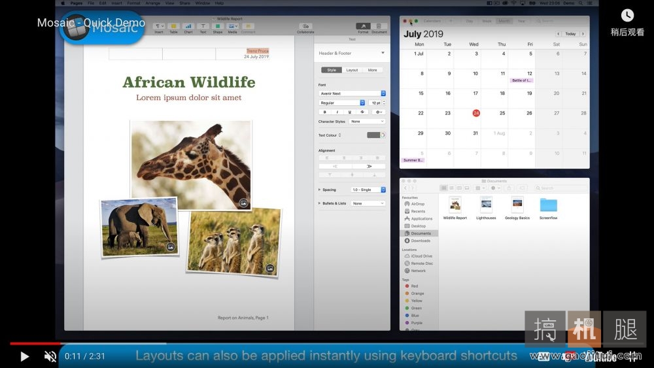
Task: Click the giraffe image placeholder icon
Action: [x=243, y=203]
